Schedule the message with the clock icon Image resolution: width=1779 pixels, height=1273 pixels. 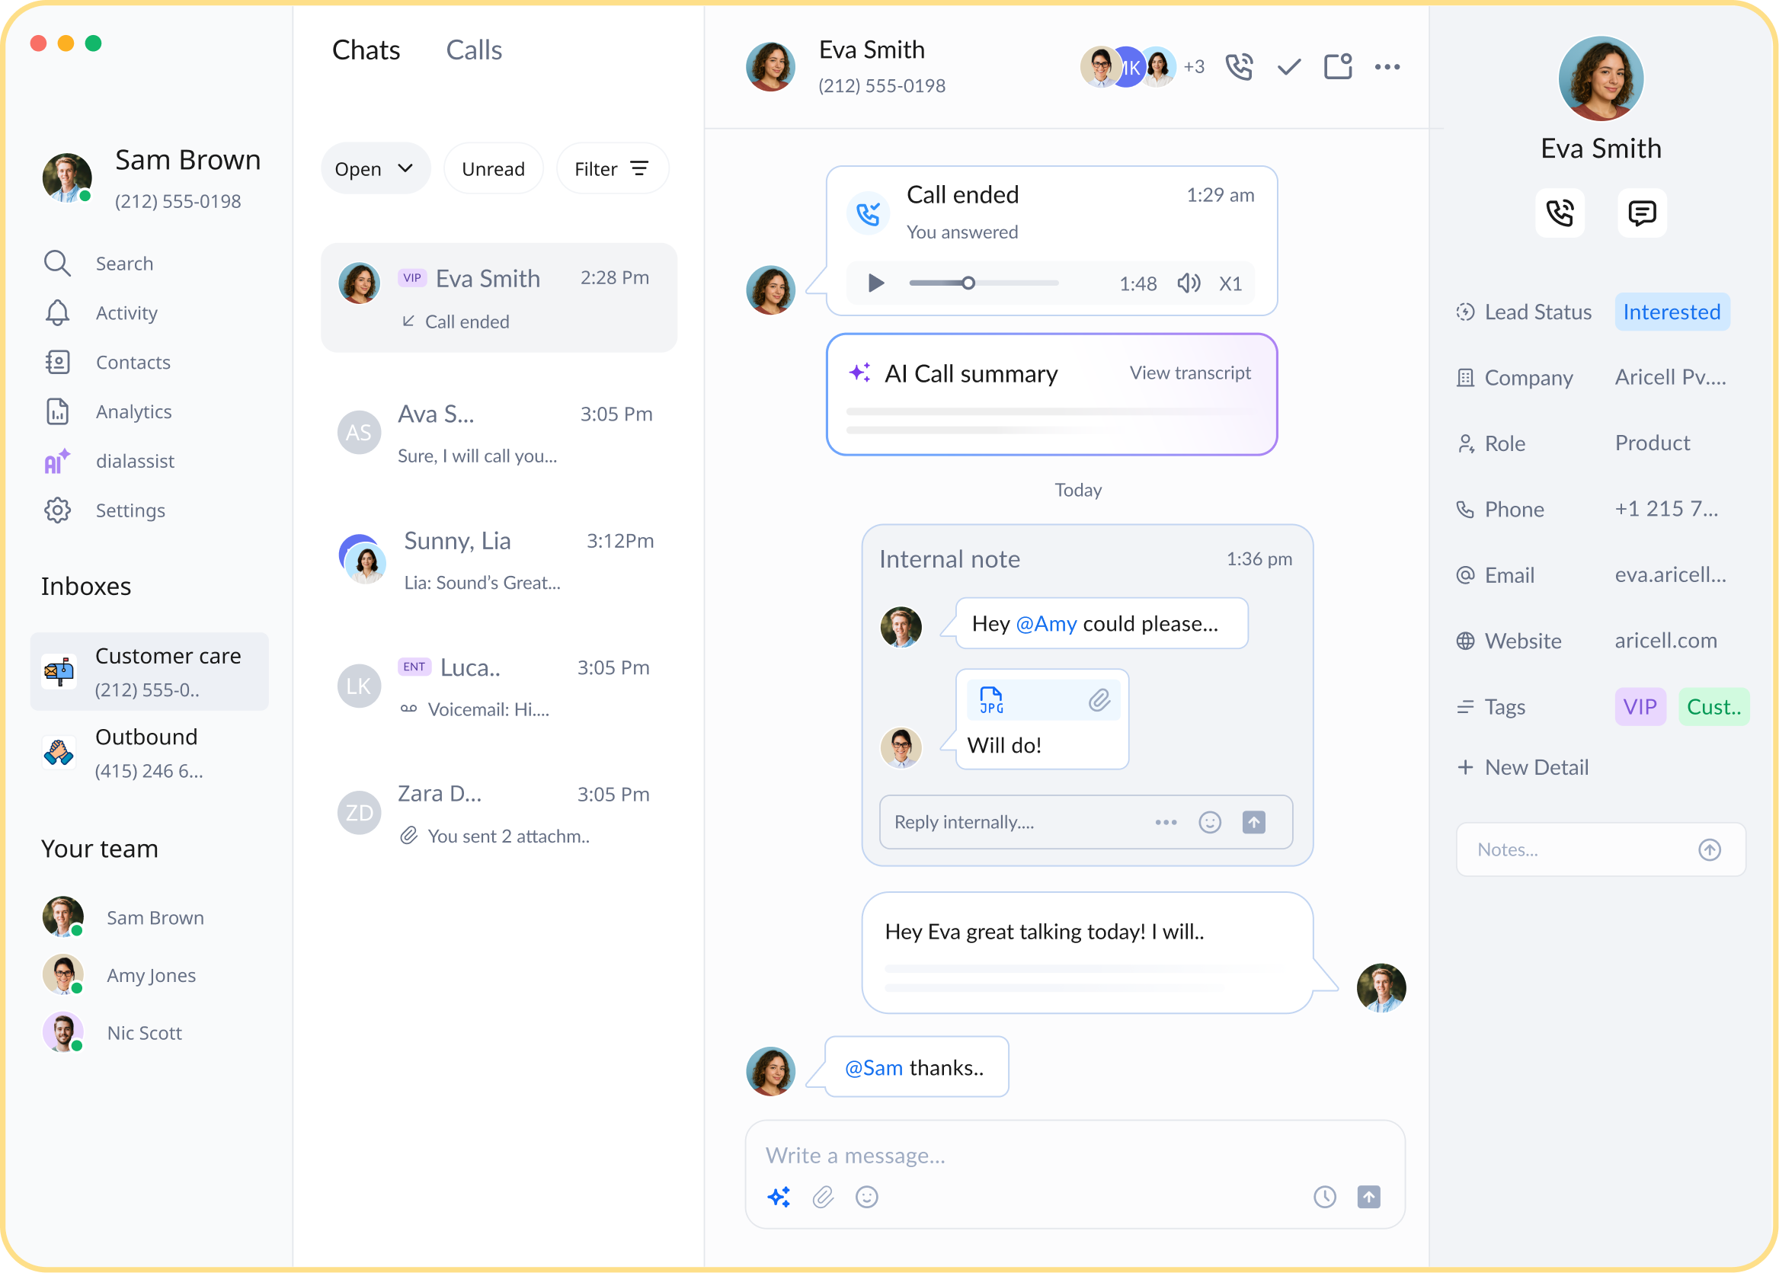[x=1324, y=1197]
